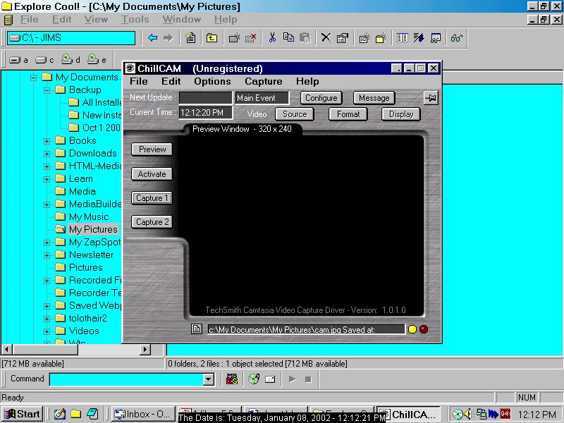Click the tree scrollbar left arrow
The width and height of the screenshot is (564, 423).
pos(7,349)
